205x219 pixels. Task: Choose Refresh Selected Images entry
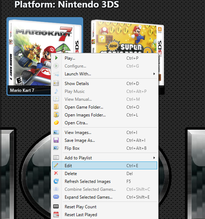[x=105, y=181]
